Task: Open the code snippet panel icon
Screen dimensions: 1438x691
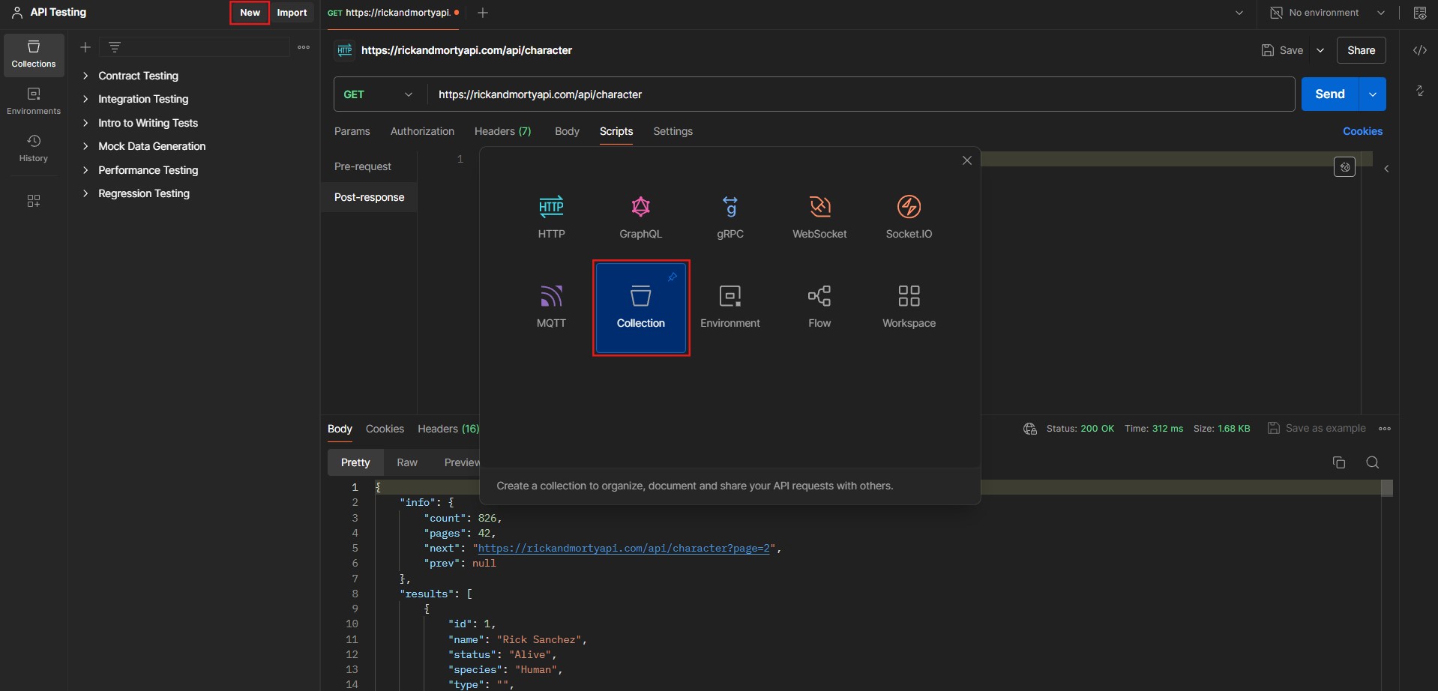Action: tap(1420, 50)
